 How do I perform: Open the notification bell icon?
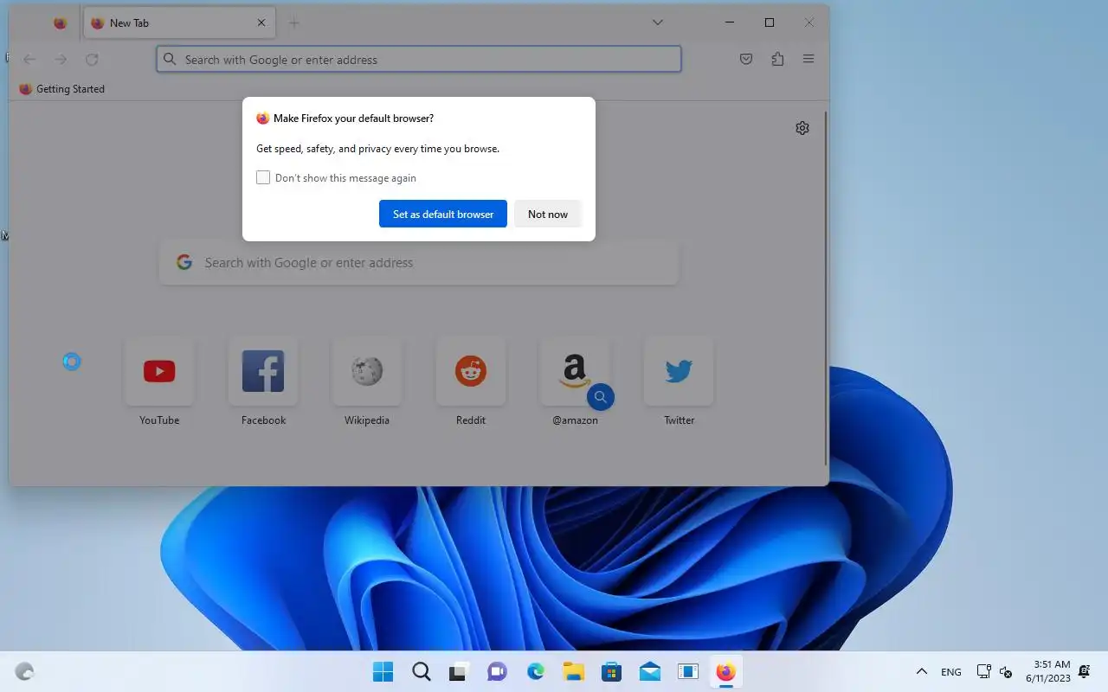(1085, 671)
